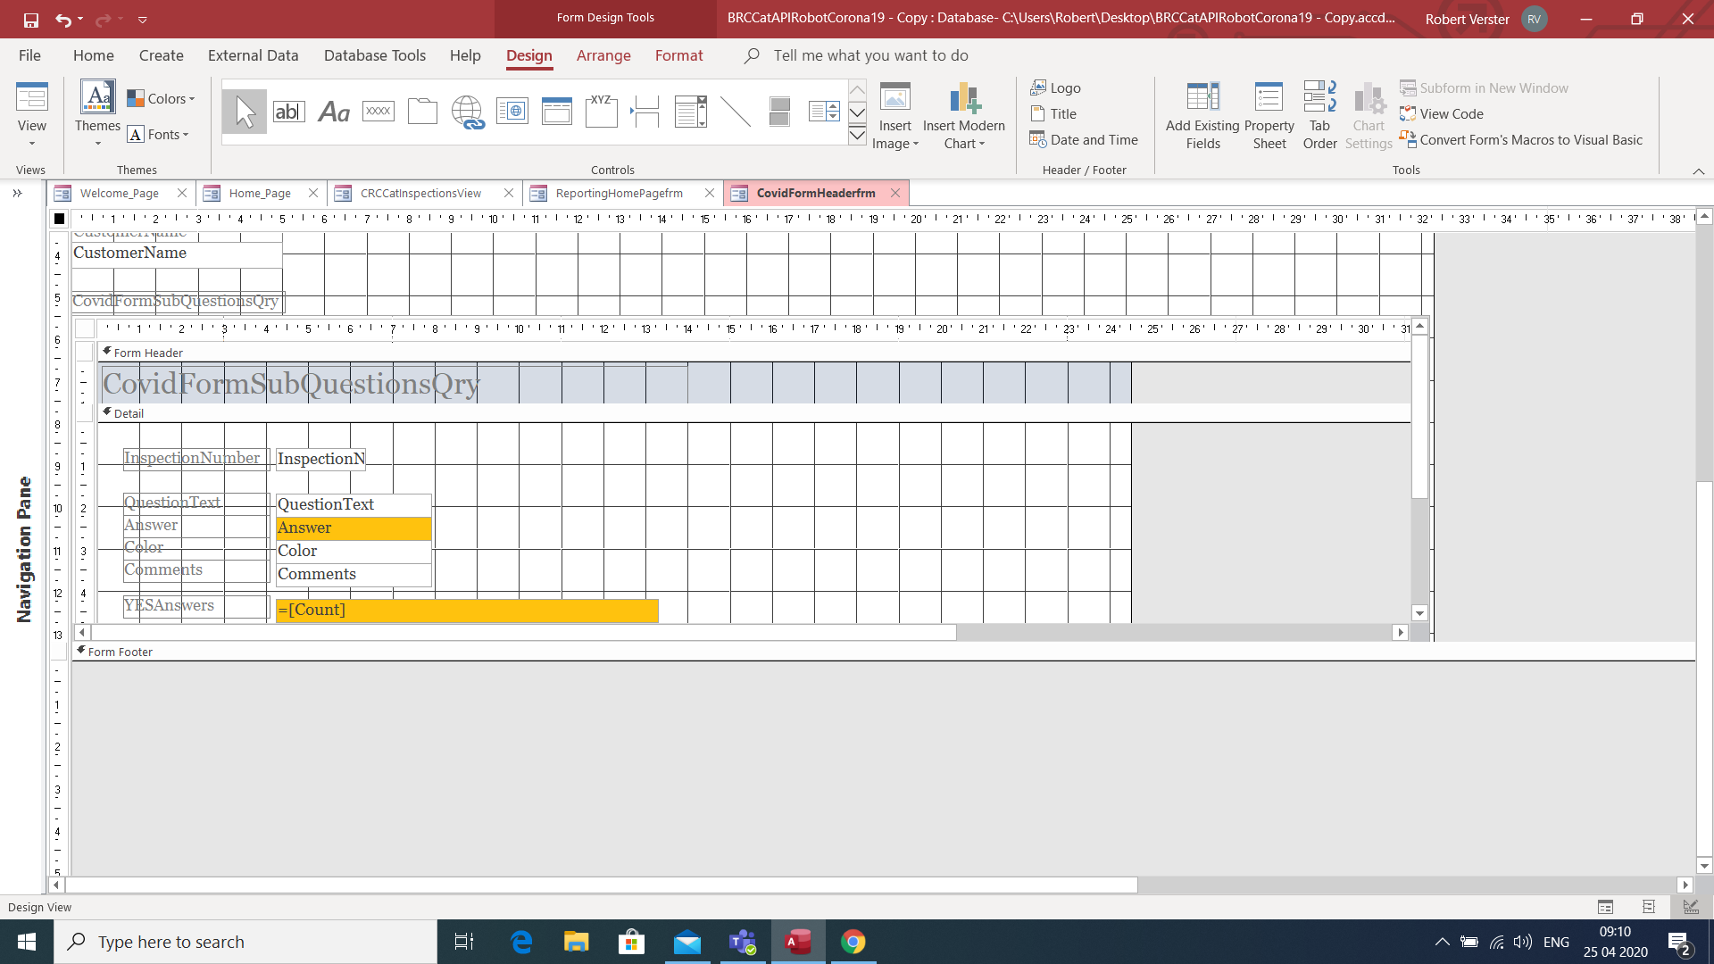Click the form selector square at ruler corner
The image size is (1714, 964).
pyautogui.click(x=60, y=219)
